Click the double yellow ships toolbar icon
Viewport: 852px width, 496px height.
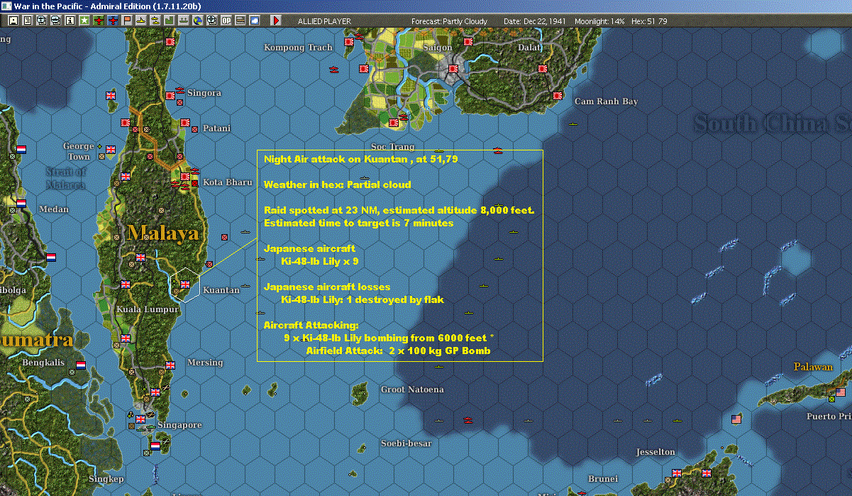[x=155, y=21]
